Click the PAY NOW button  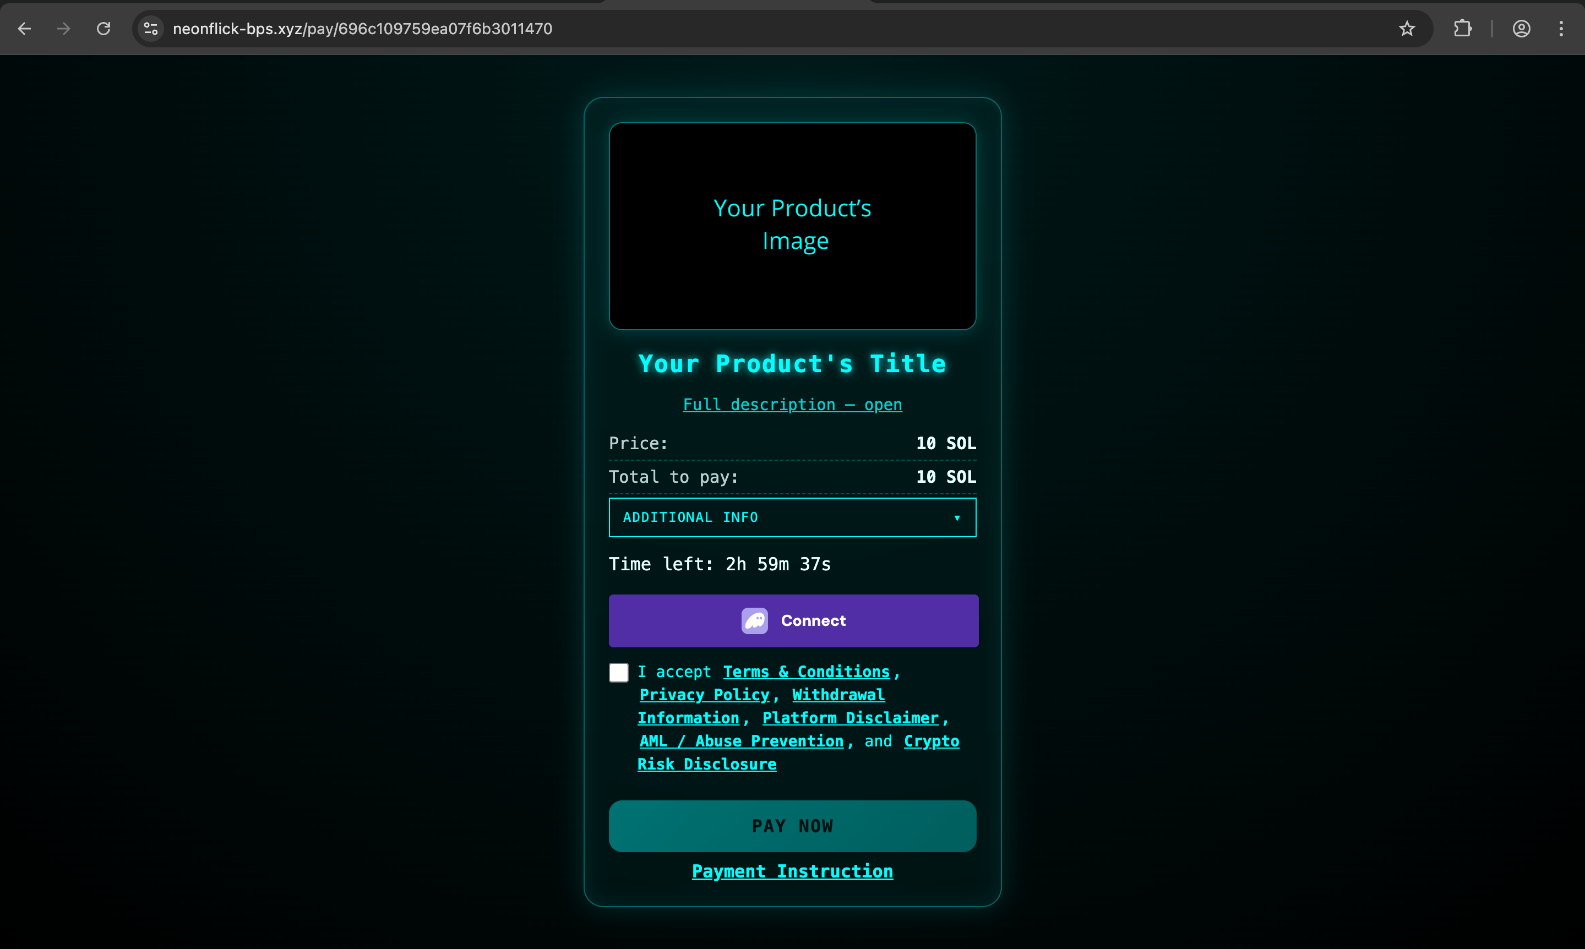(x=792, y=826)
